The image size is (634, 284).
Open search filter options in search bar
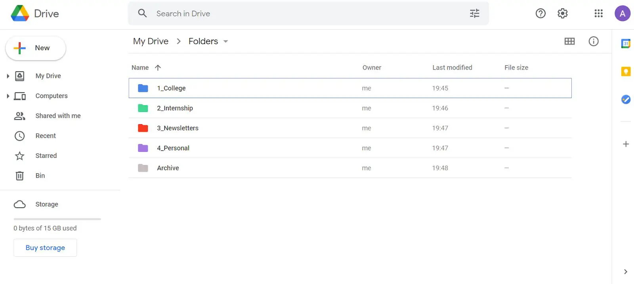[x=474, y=13]
